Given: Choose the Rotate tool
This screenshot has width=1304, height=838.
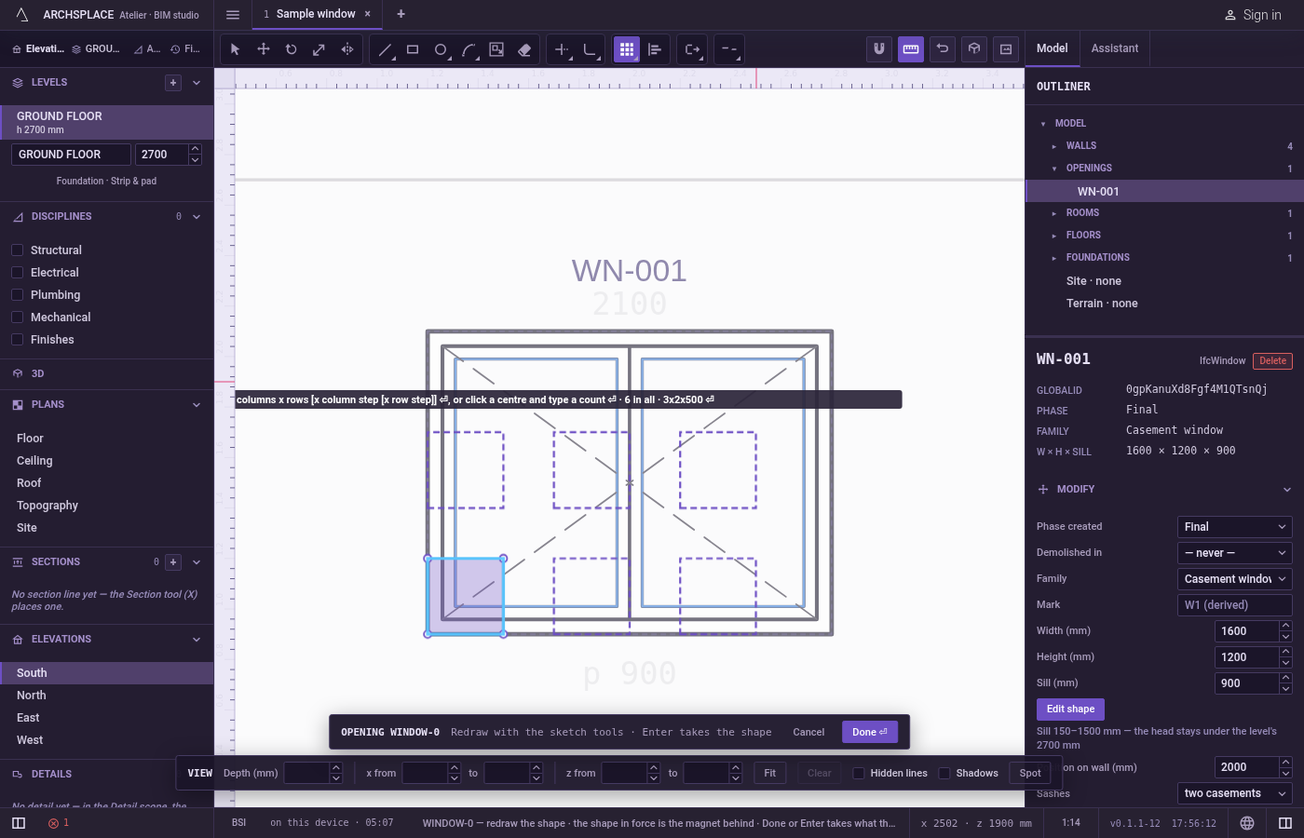Looking at the screenshot, I should pyautogui.click(x=292, y=49).
